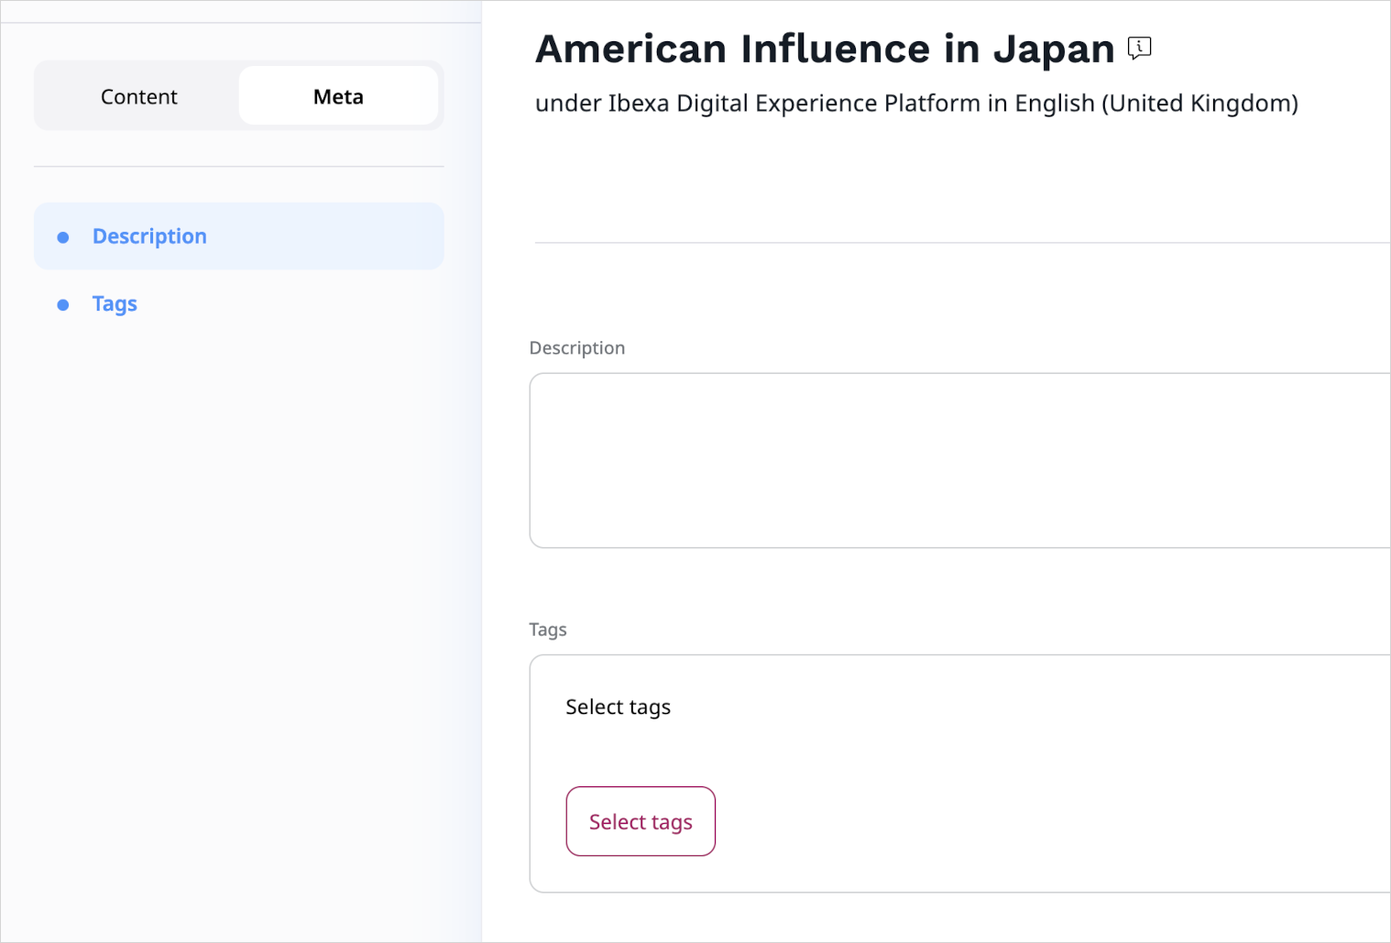Click the American Influence in Japan title
Viewport: 1391px width, 943px height.
[824, 49]
